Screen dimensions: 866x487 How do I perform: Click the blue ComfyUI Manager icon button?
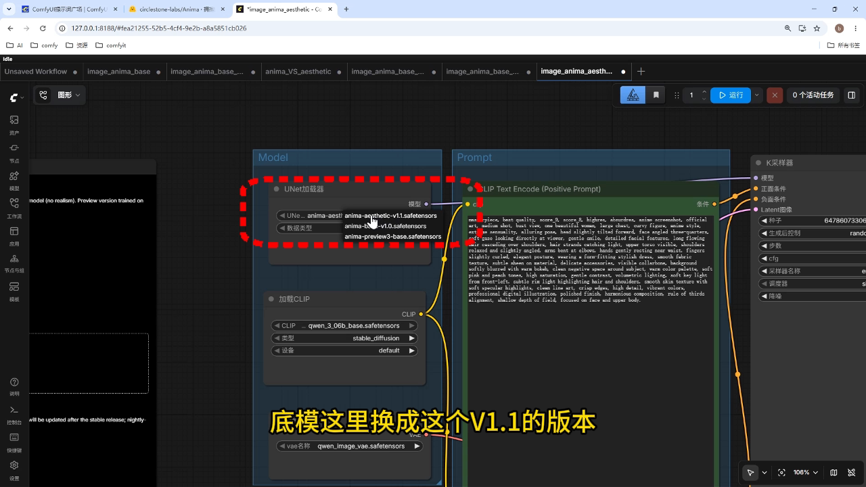click(633, 95)
